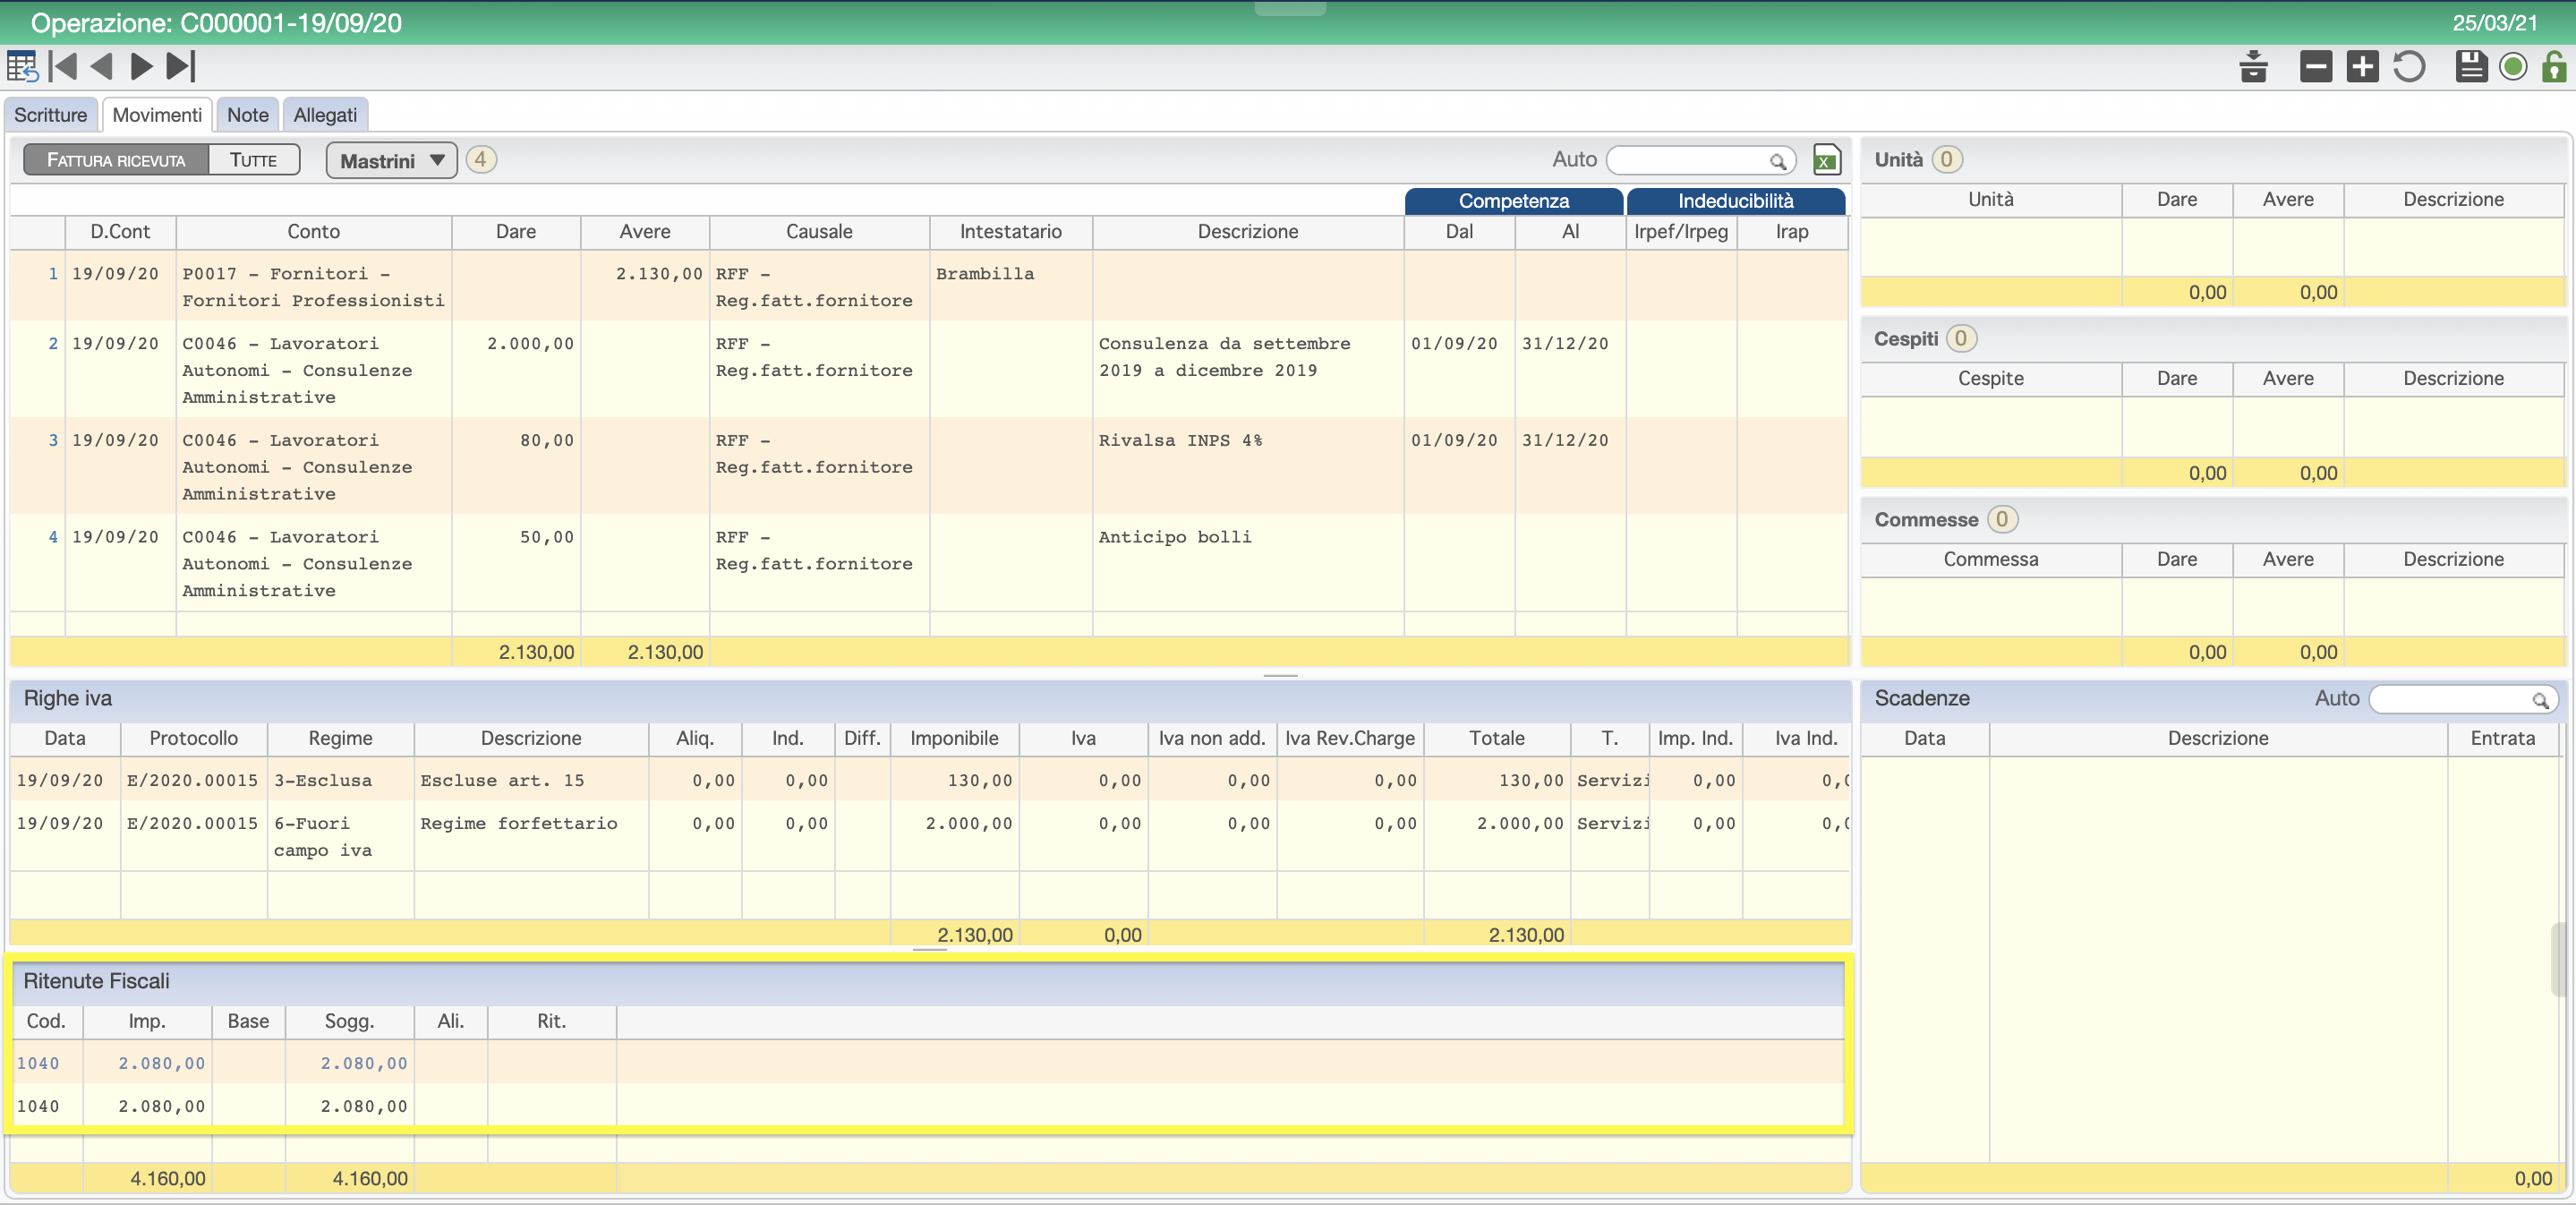Go to the first record
2576x1205 pixels.
pos(63,67)
